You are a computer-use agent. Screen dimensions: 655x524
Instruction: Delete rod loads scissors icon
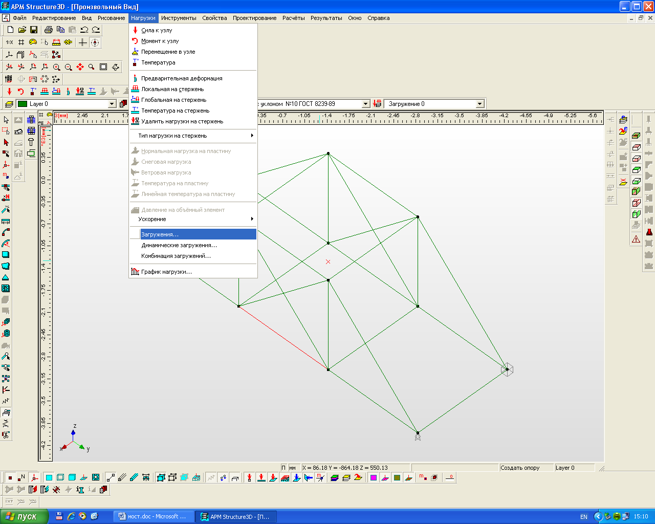tap(80, 91)
